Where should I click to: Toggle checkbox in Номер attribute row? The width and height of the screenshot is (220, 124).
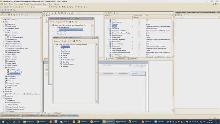139,20
